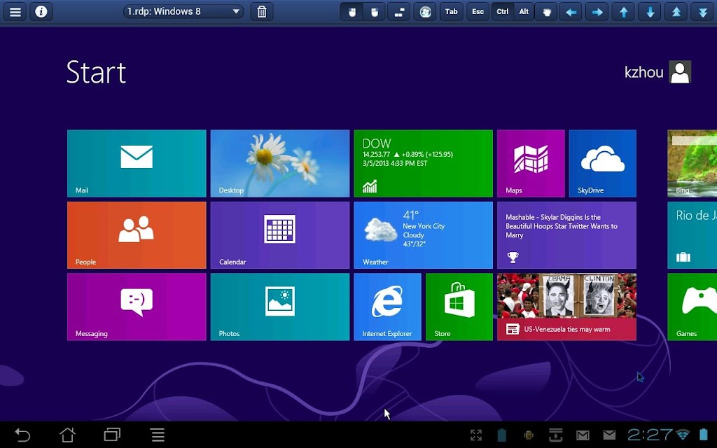Tap the Android home button
Screen dimensions: 717x448
67,435
